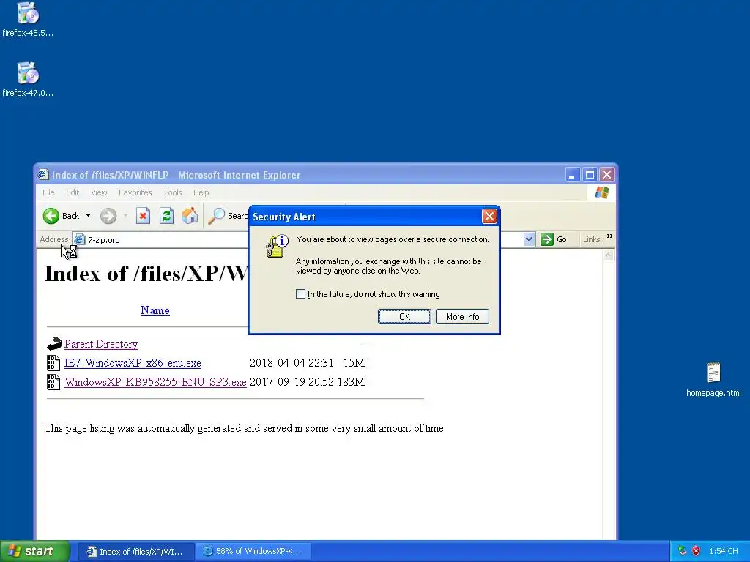Click the network connection tray icon
Image resolution: width=750 pixels, height=562 pixels.
click(x=683, y=551)
